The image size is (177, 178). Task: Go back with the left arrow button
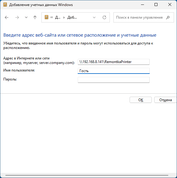(7, 17)
